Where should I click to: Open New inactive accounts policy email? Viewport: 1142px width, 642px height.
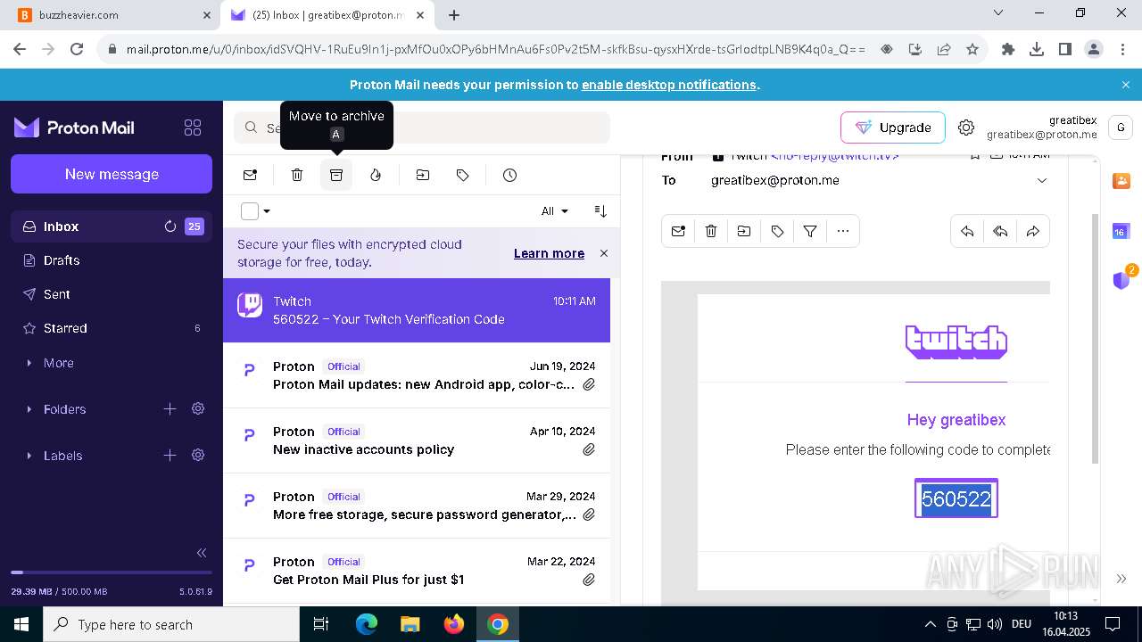click(417, 440)
